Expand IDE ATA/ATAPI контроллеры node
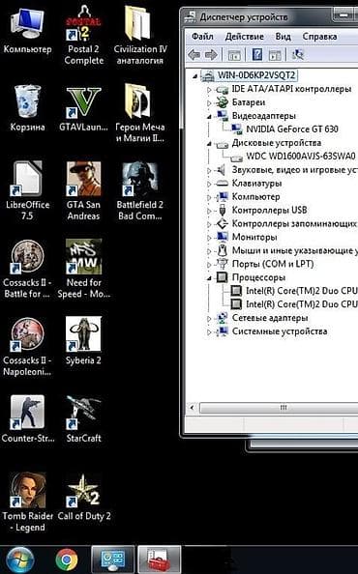Image resolution: width=358 pixels, height=574 pixels. click(209, 90)
